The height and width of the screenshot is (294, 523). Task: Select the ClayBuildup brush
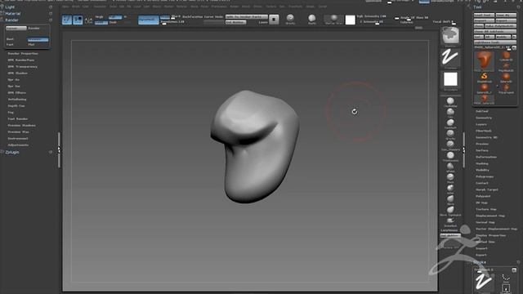point(450,101)
